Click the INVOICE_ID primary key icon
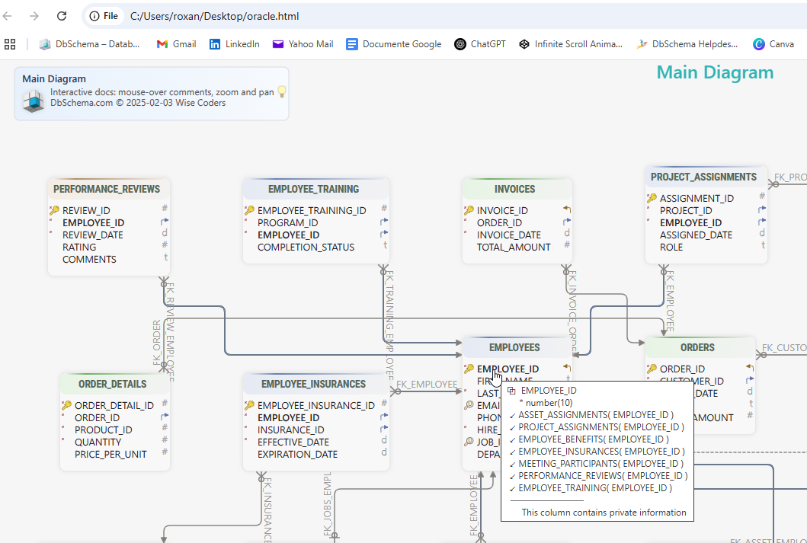 [469, 210]
